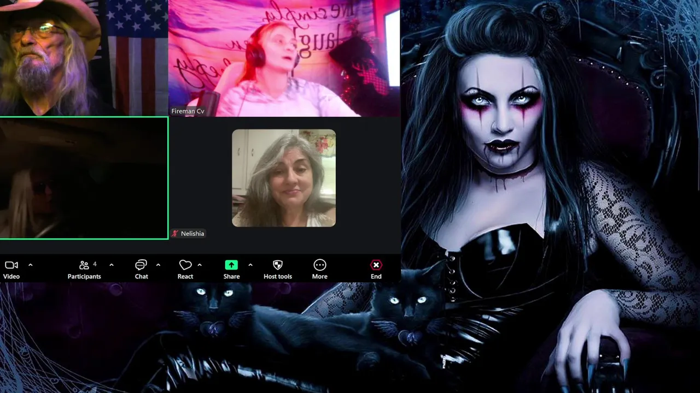Expand the React options caret

click(200, 265)
